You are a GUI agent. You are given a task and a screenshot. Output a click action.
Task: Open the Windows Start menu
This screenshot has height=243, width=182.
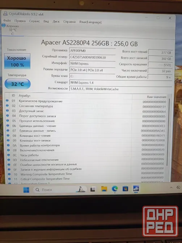coord(26,190)
